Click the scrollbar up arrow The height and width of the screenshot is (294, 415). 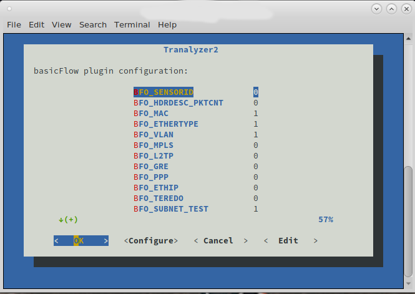(x=408, y=39)
